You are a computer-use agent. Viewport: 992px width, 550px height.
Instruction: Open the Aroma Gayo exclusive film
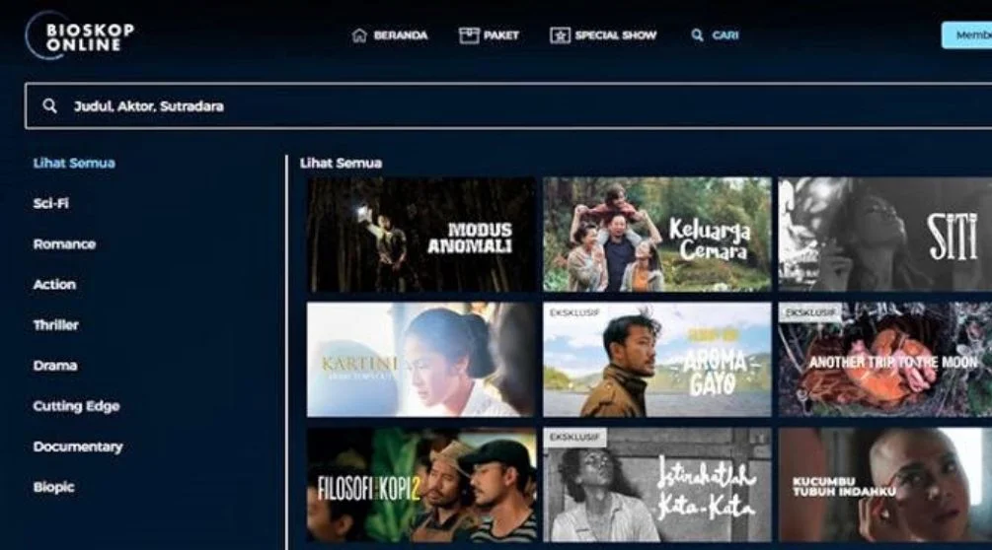tap(657, 360)
